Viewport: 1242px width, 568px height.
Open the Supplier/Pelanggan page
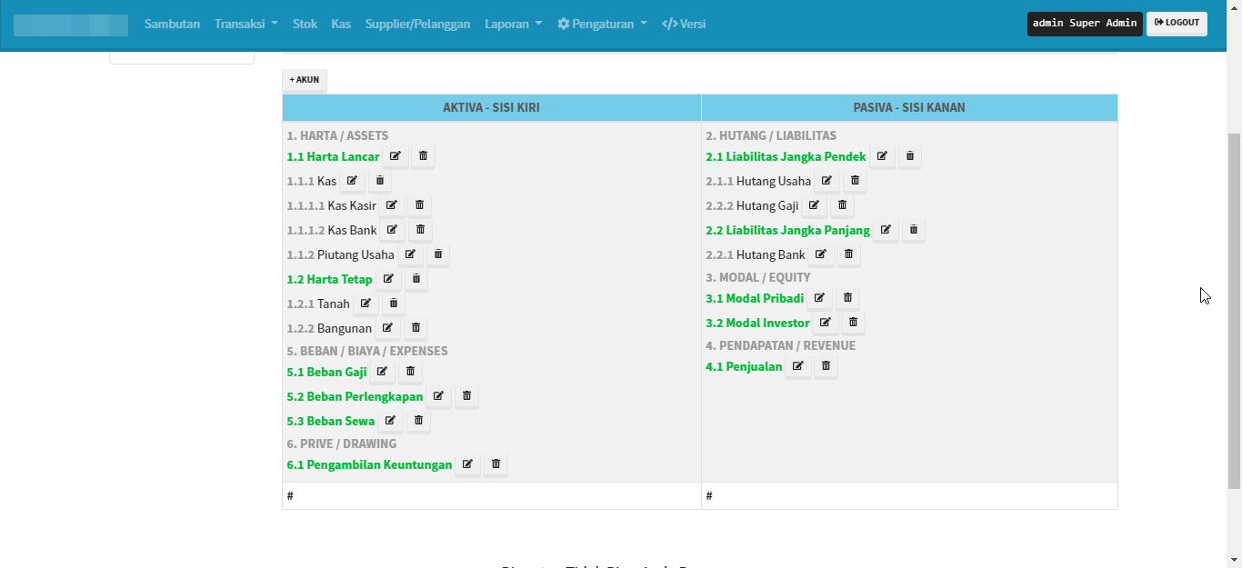pyautogui.click(x=417, y=24)
